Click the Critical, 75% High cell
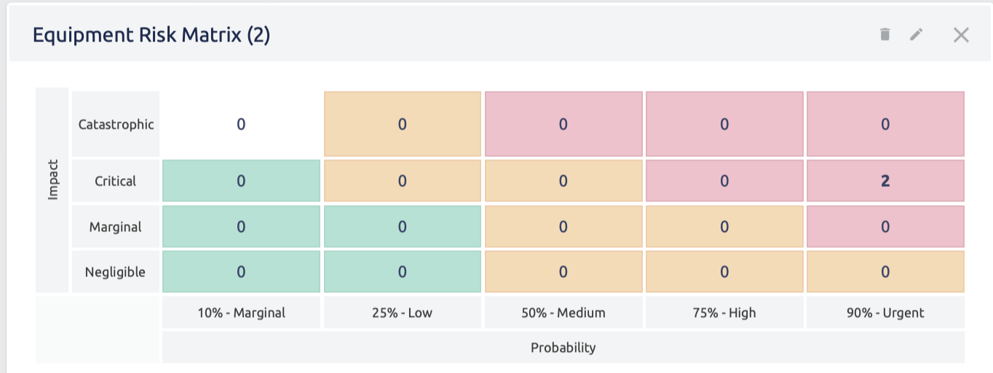 click(724, 181)
